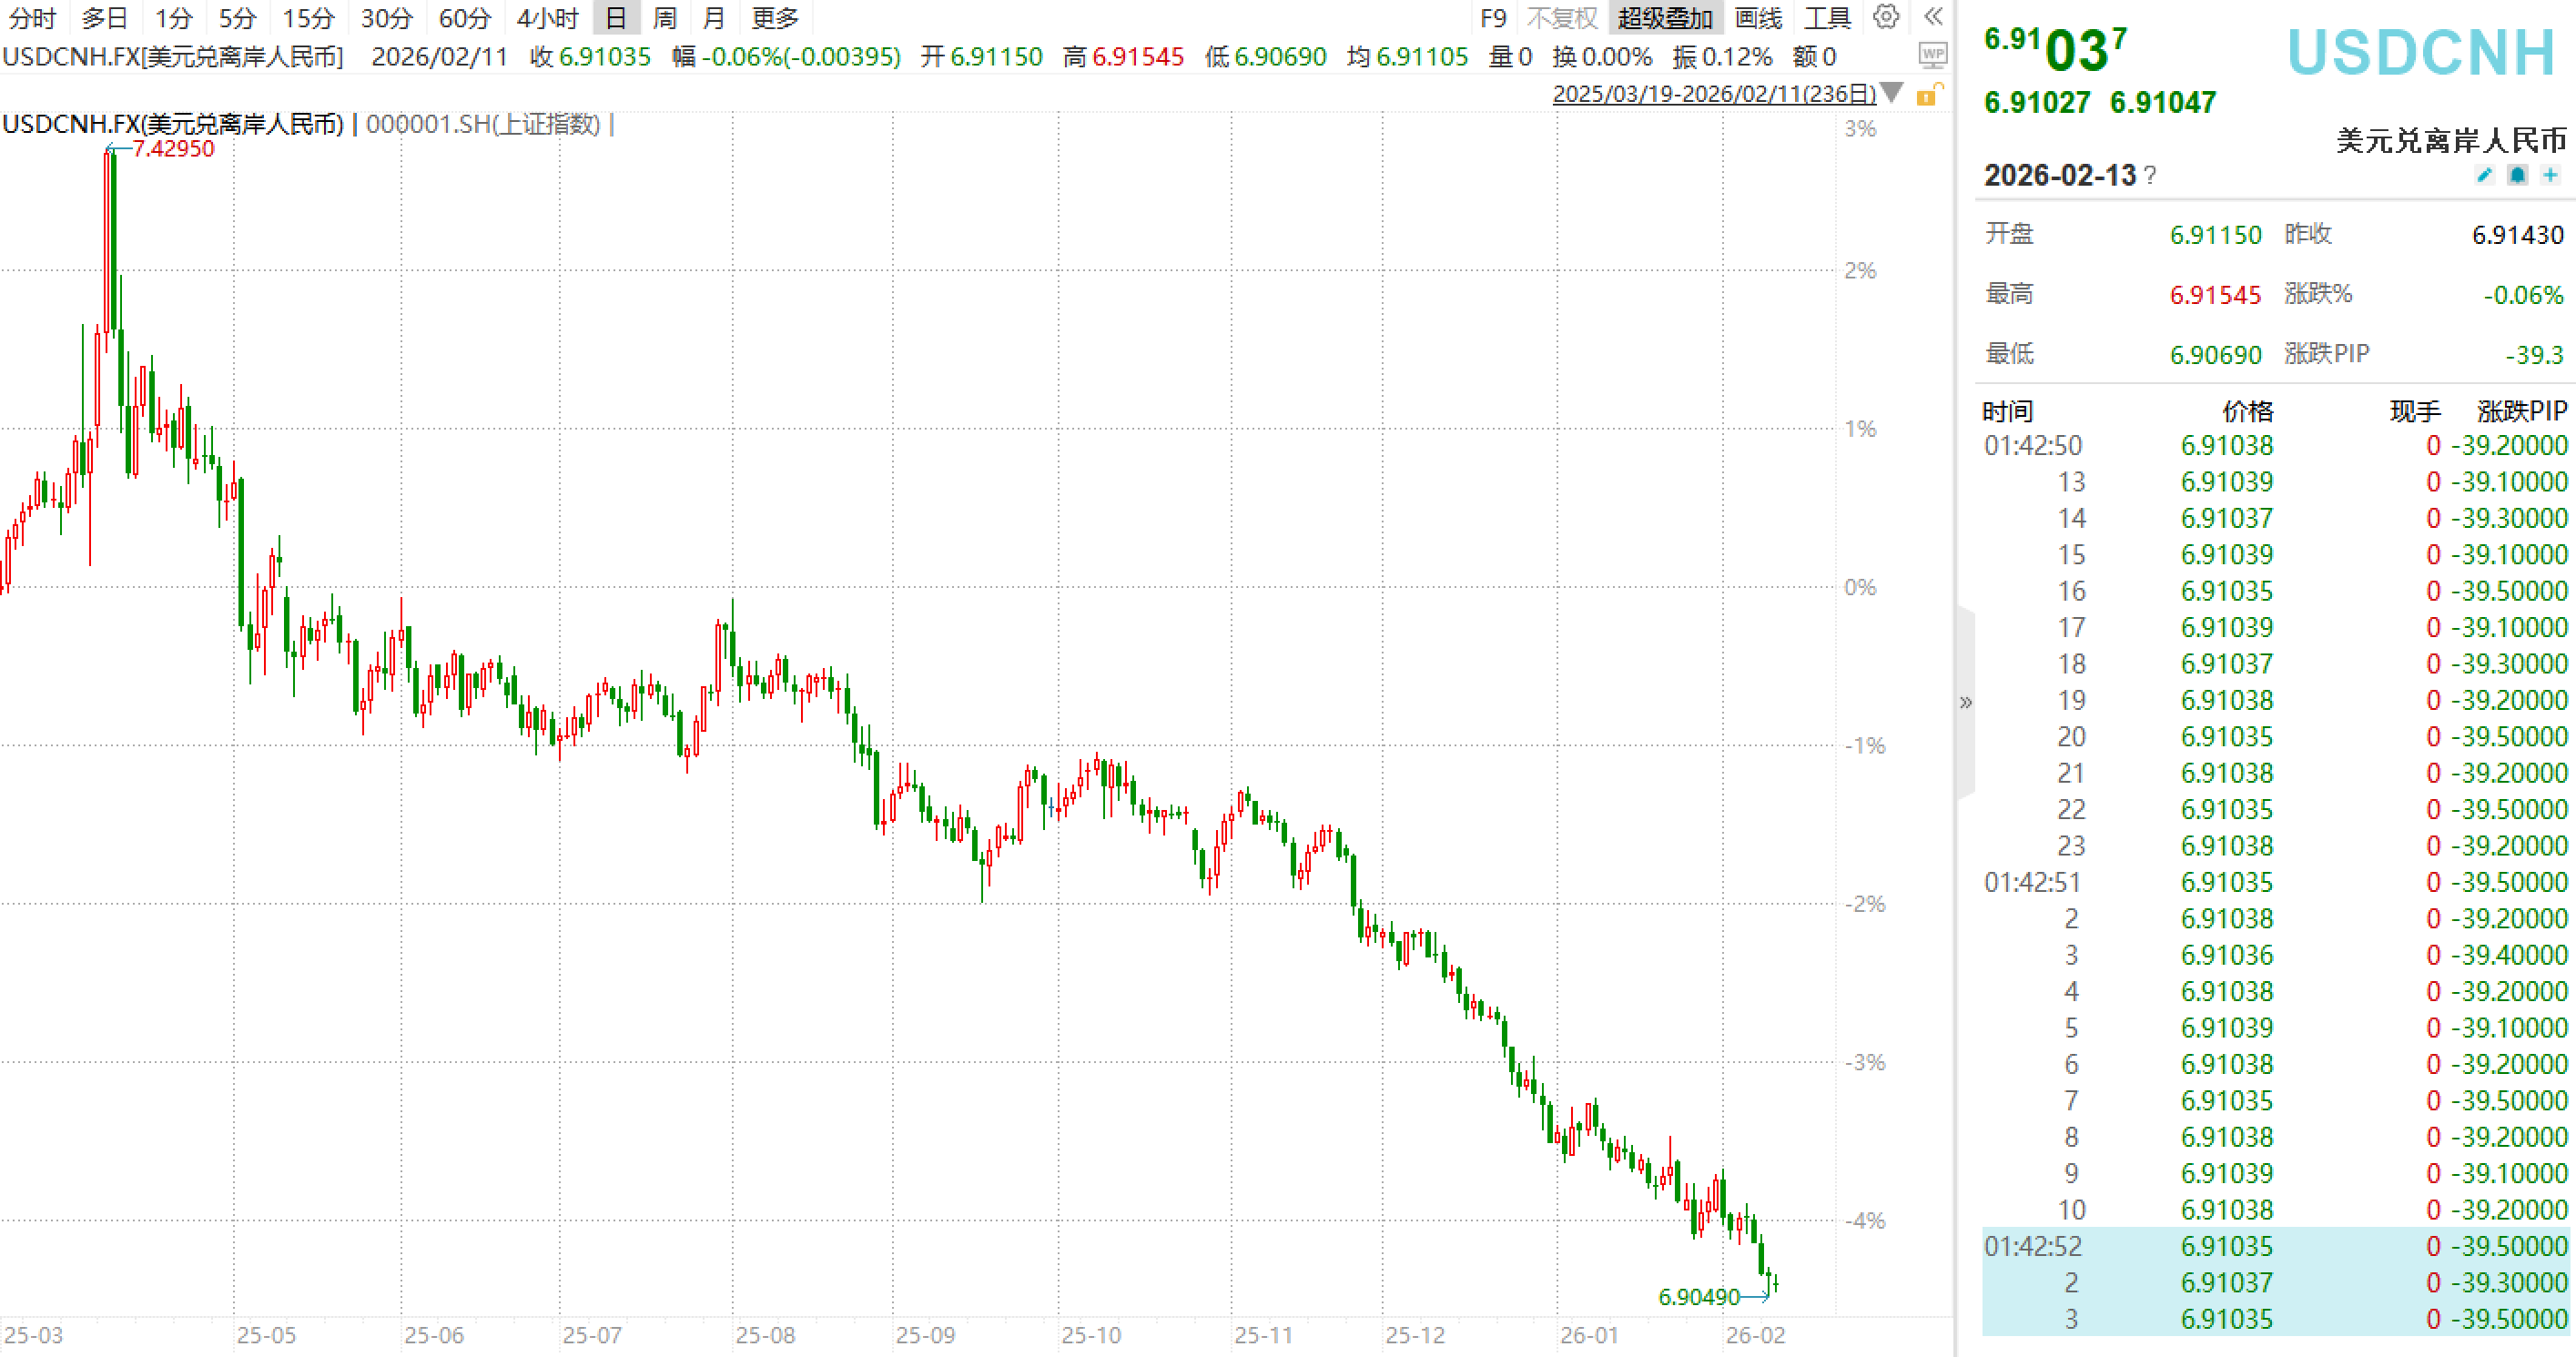Viewport: 2576px width, 1357px height.
Task: Open the 画线 drawing tools
Action: (1758, 17)
